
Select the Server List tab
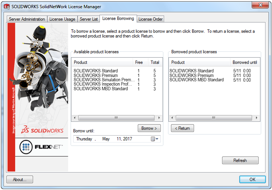pyautogui.click(x=89, y=19)
